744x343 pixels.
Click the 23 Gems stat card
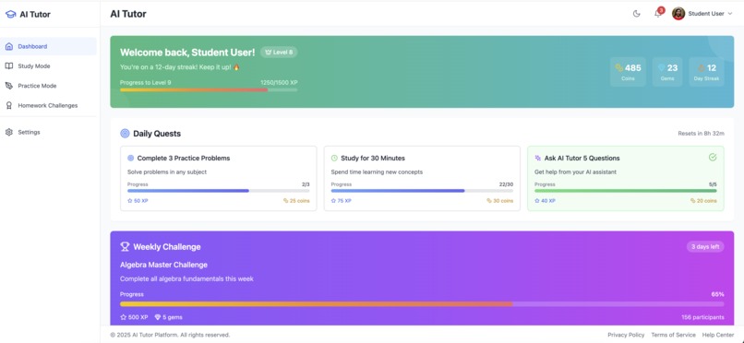point(667,72)
